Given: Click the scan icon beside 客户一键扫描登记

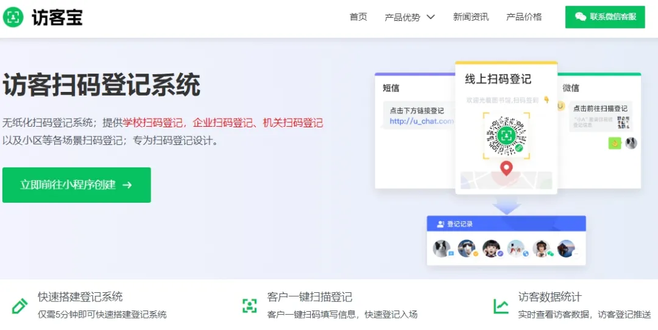Looking at the screenshot, I should tap(249, 306).
